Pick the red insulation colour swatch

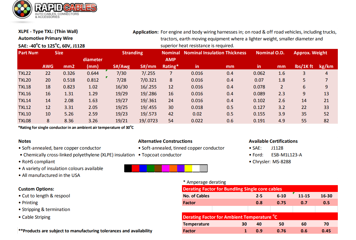tap(136, 168)
